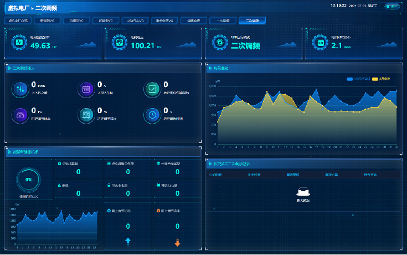407x255 pixels.
Task: Click the icon beside the 49.63 reading
Action: [19, 43]
